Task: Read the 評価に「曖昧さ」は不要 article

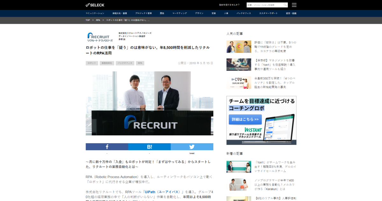Action: [275, 47]
